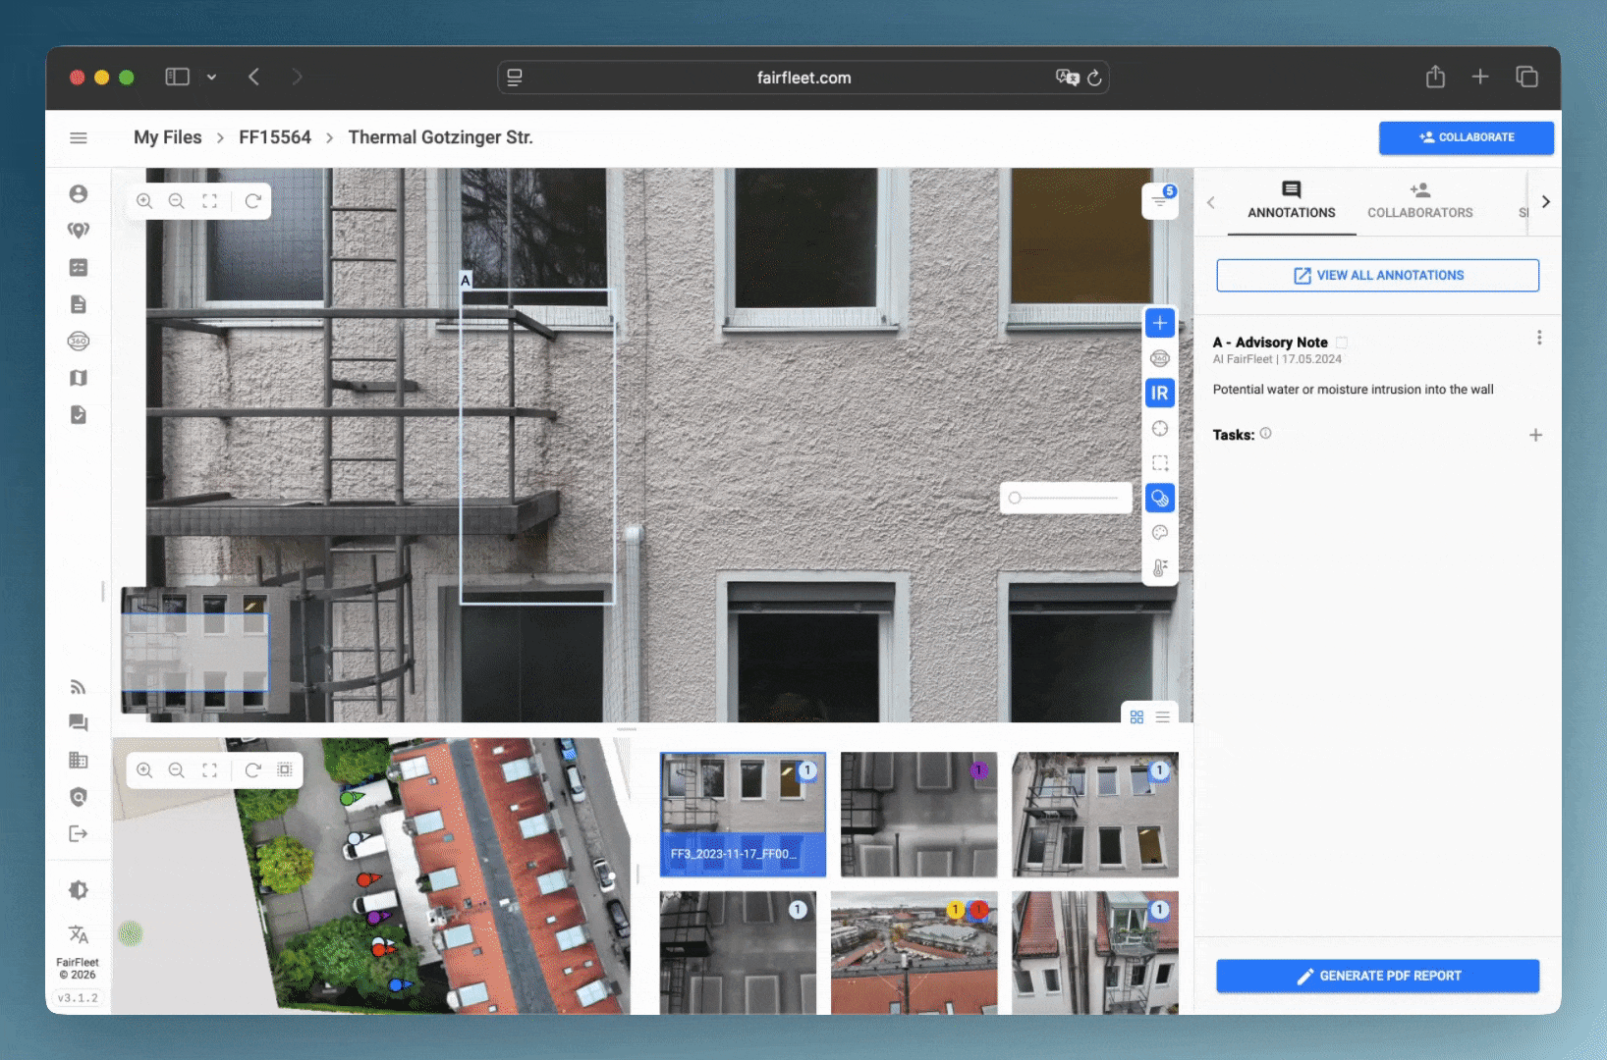Image resolution: width=1607 pixels, height=1060 pixels.
Task: Expand the left navigation with the hamburger menu
Action: tap(79, 137)
